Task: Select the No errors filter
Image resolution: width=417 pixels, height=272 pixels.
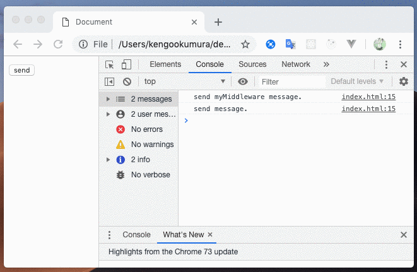Action: tap(139, 129)
